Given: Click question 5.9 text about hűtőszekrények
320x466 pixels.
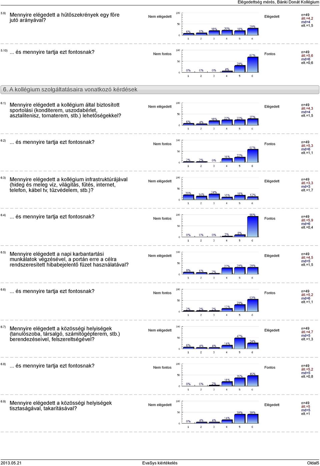Looking at the screenshot, I should [x=64, y=17].
